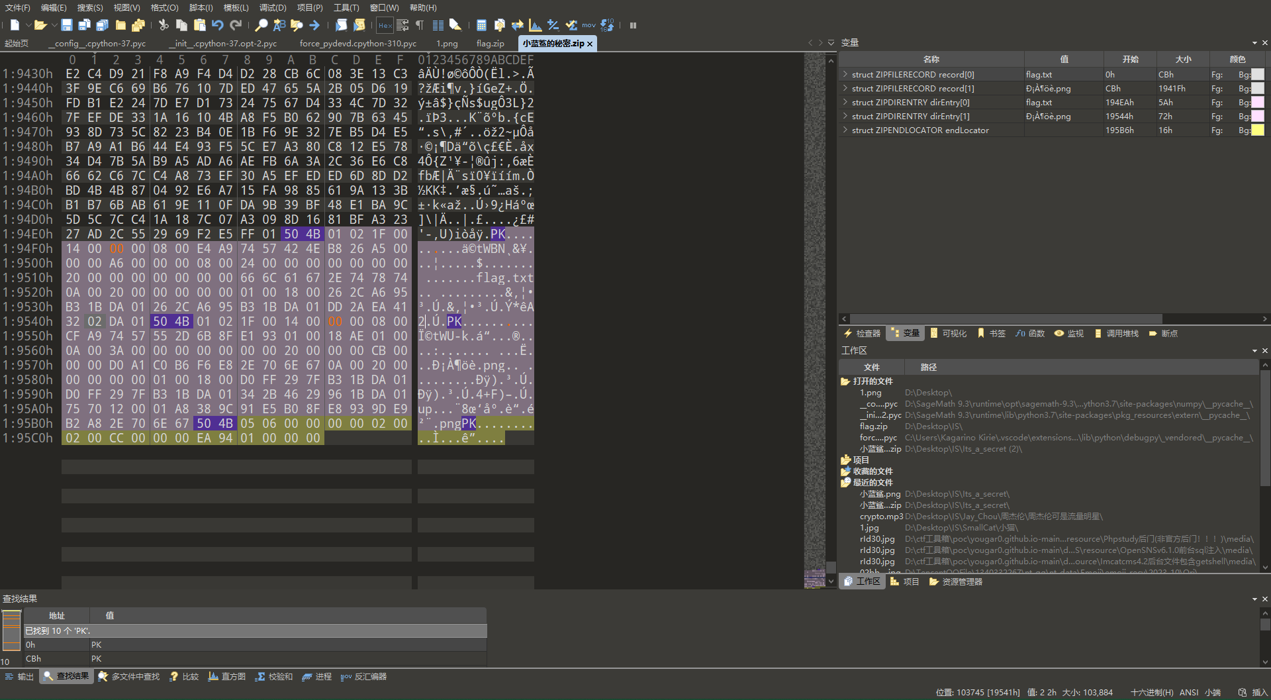Click the Redo arrow icon
Image resolution: width=1271 pixels, height=700 pixels.
click(235, 25)
